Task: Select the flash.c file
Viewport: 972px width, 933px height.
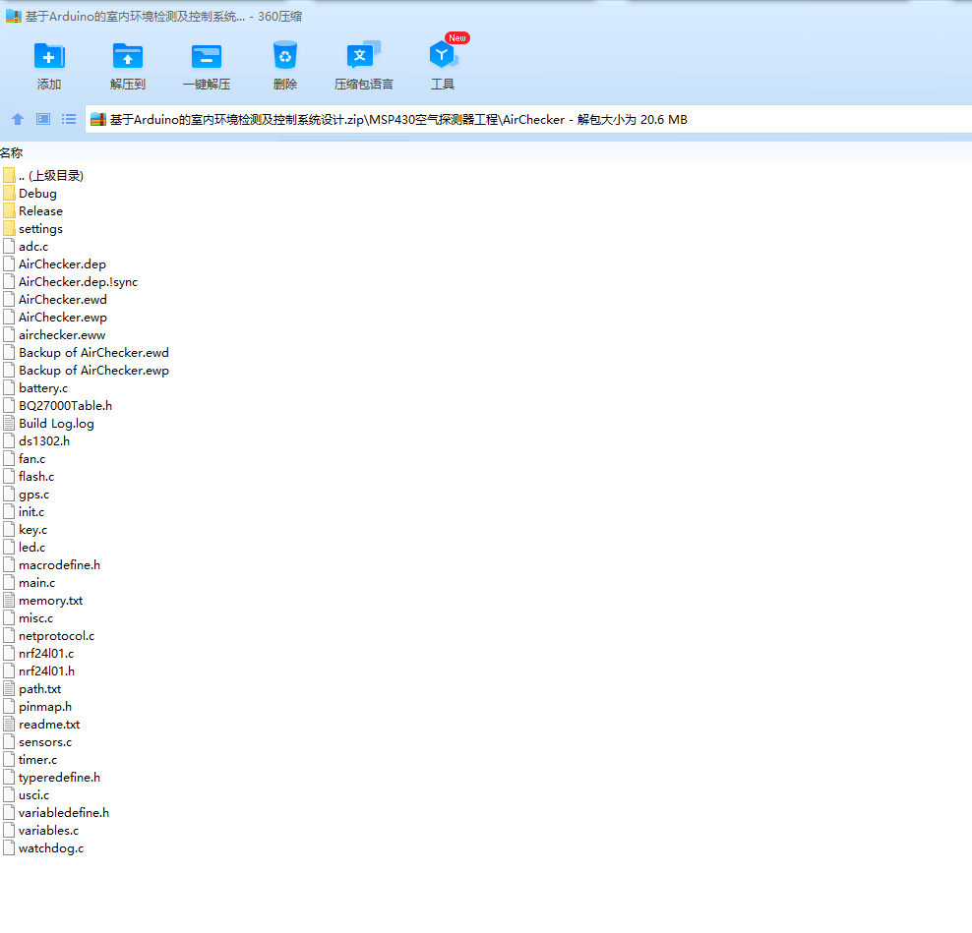Action: pyautogui.click(x=29, y=477)
